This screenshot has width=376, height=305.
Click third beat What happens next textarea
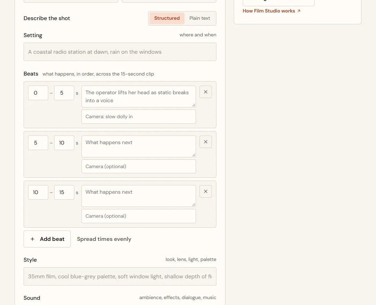tap(139, 196)
